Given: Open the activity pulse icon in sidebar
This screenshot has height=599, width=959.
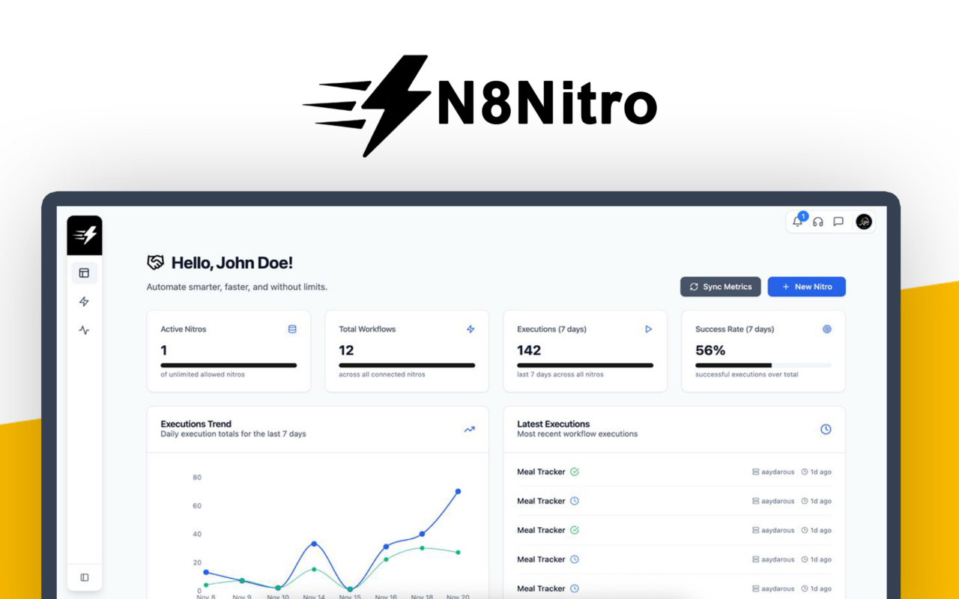Looking at the screenshot, I should [84, 330].
